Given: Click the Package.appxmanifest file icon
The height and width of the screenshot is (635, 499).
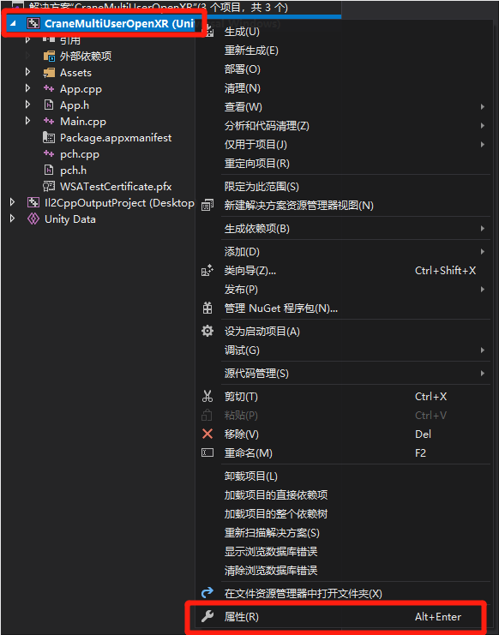Looking at the screenshot, I should pyautogui.click(x=49, y=138).
